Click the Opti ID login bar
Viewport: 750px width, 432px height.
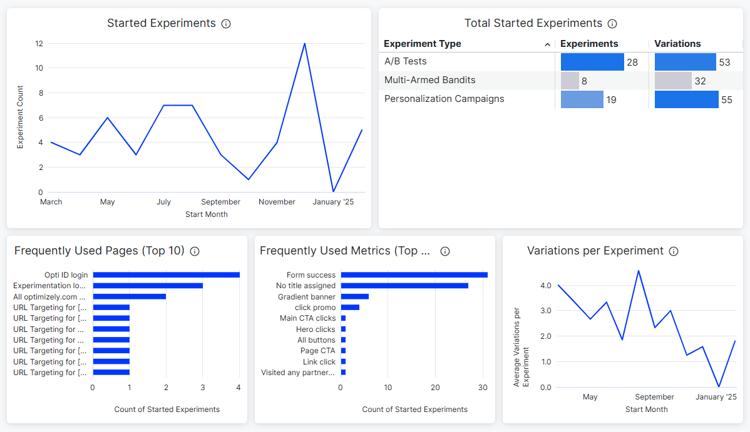coord(166,275)
